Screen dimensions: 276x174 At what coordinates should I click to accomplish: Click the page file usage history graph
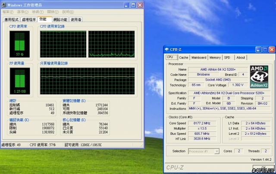coord(87,81)
